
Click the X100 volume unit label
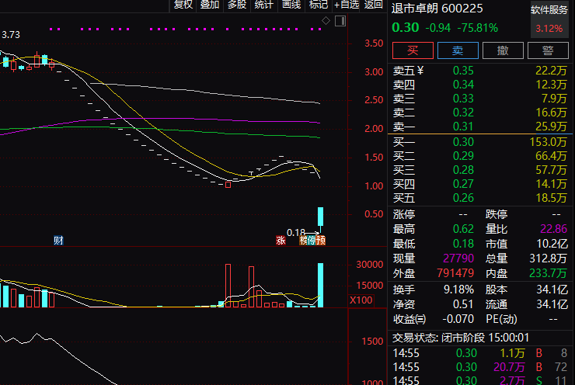pos(362,300)
